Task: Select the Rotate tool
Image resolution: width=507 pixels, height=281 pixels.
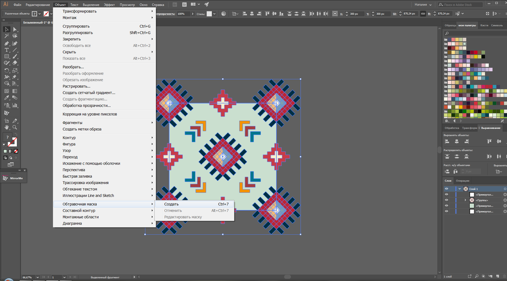Action: tap(7, 70)
